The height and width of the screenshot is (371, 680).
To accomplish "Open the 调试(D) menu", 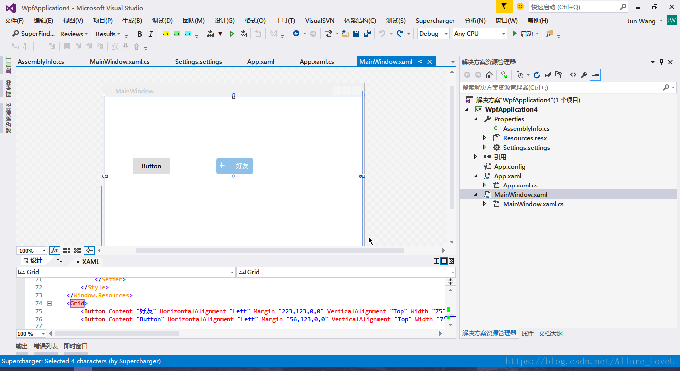I will 162,21.
